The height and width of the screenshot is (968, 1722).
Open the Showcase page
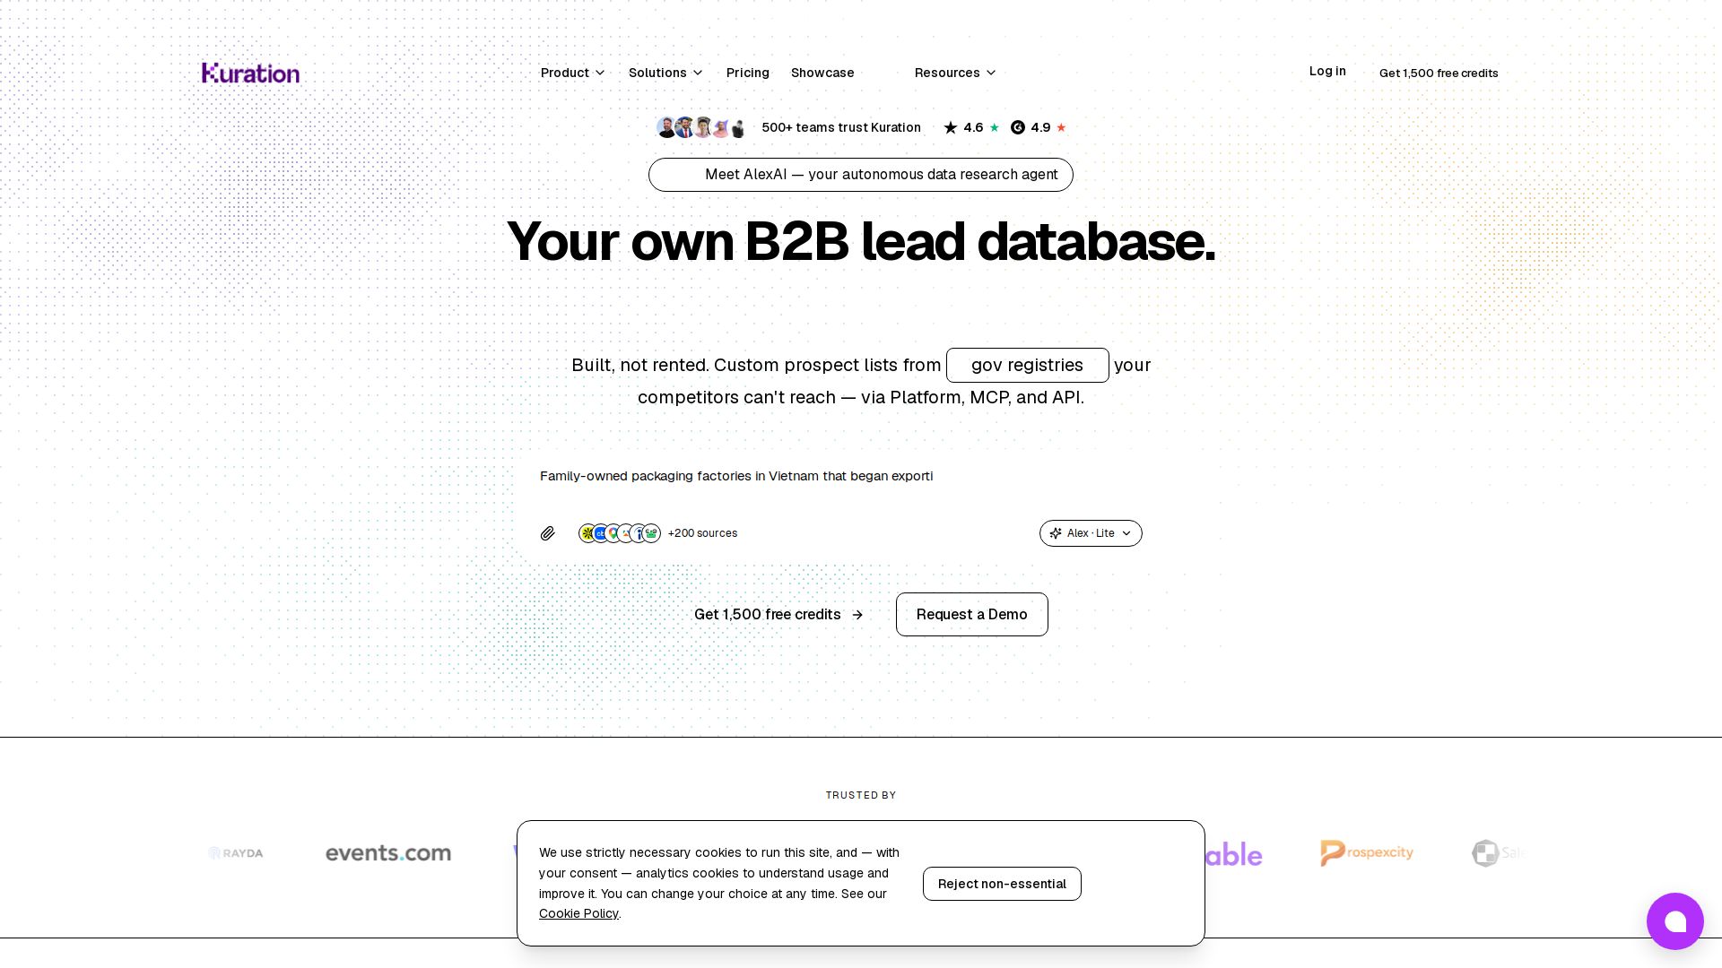(x=822, y=73)
